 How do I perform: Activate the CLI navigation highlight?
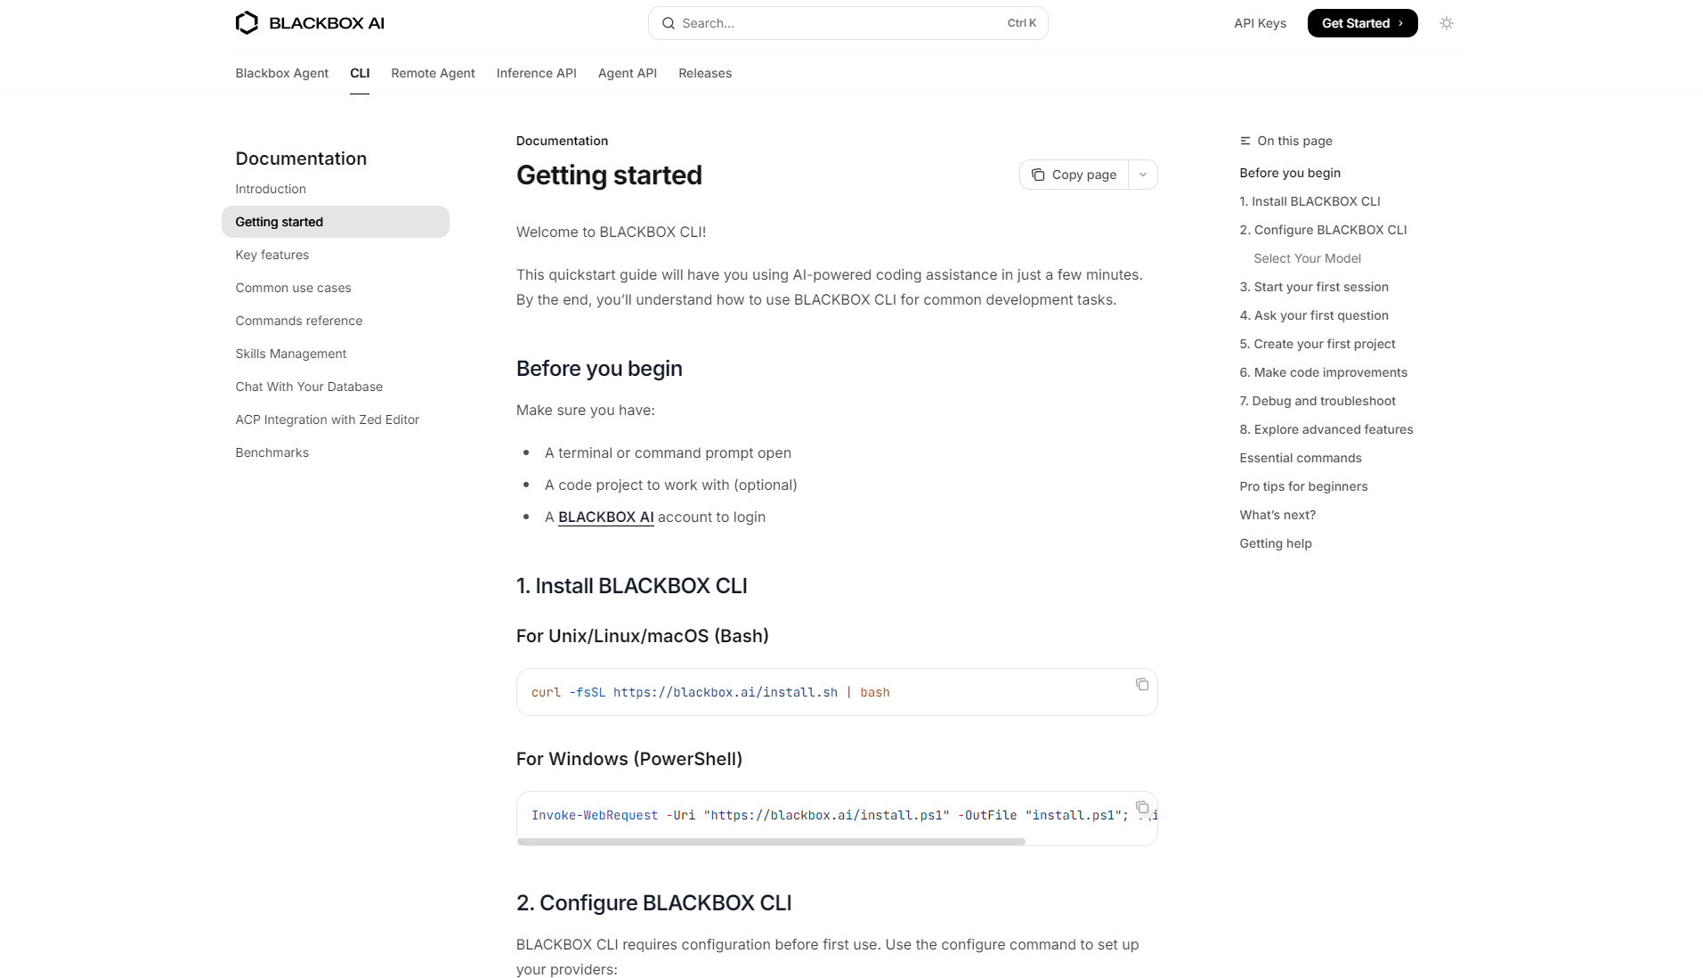point(360,73)
